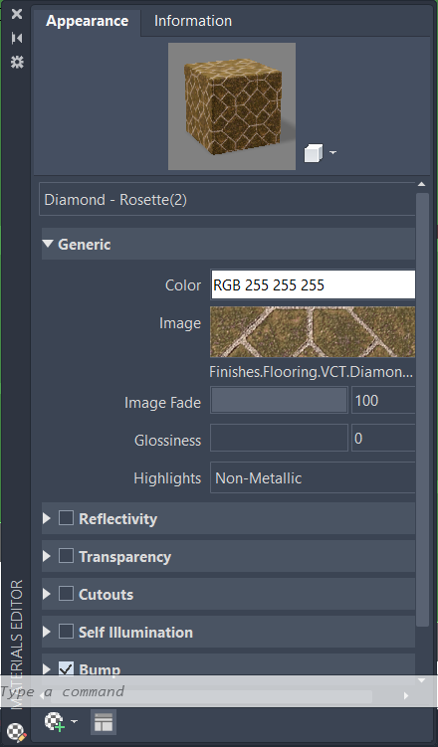Click the Diamond - Rosette(2) name field

click(227, 200)
